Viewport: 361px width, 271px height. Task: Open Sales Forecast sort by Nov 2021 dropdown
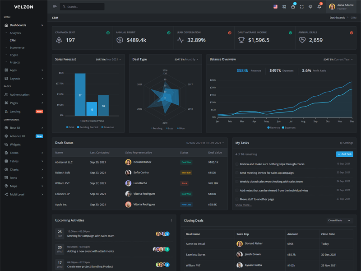pyautogui.click(x=108, y=60)
